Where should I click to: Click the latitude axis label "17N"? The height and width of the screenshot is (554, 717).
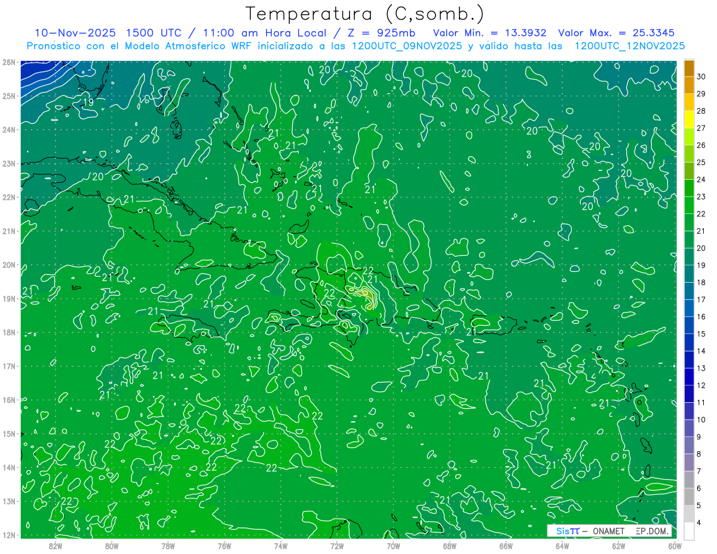tap(9, 366)
